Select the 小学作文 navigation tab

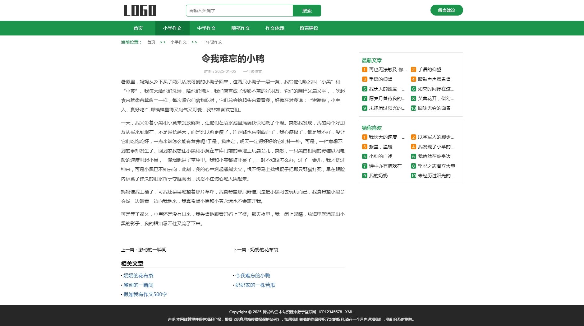coord(172,28)
